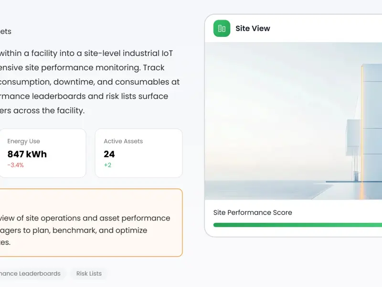This screenshot has width=382, height=287.
Task: Click the orange-bordered summary callout box
Action: [x=91, y=222]
